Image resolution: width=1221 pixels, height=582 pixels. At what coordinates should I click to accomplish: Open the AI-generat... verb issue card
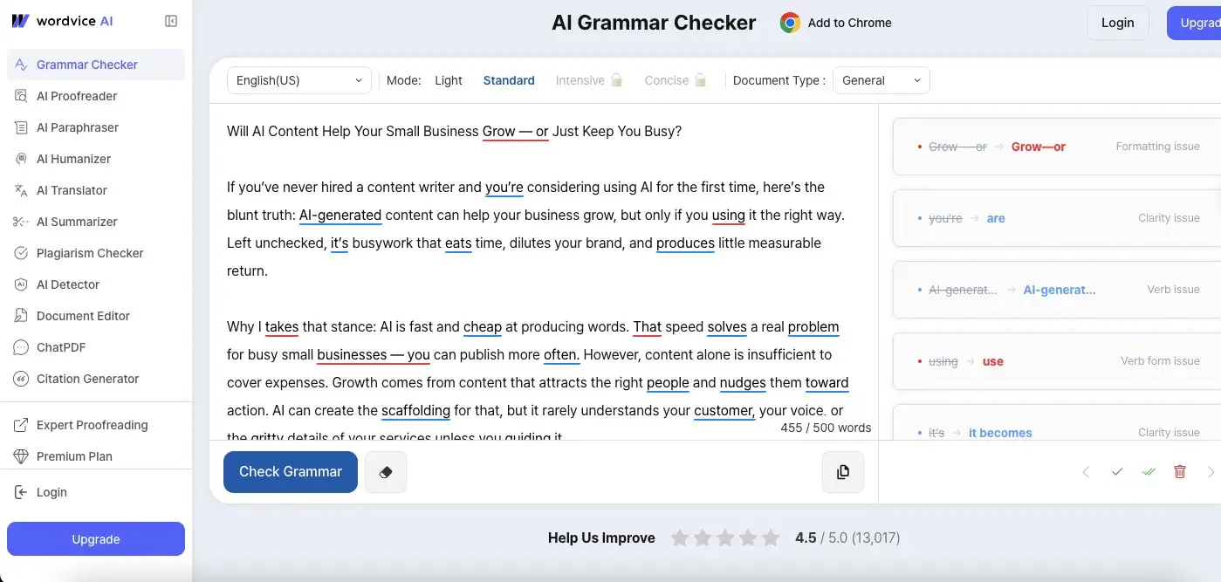click(x=1057, y=290)
